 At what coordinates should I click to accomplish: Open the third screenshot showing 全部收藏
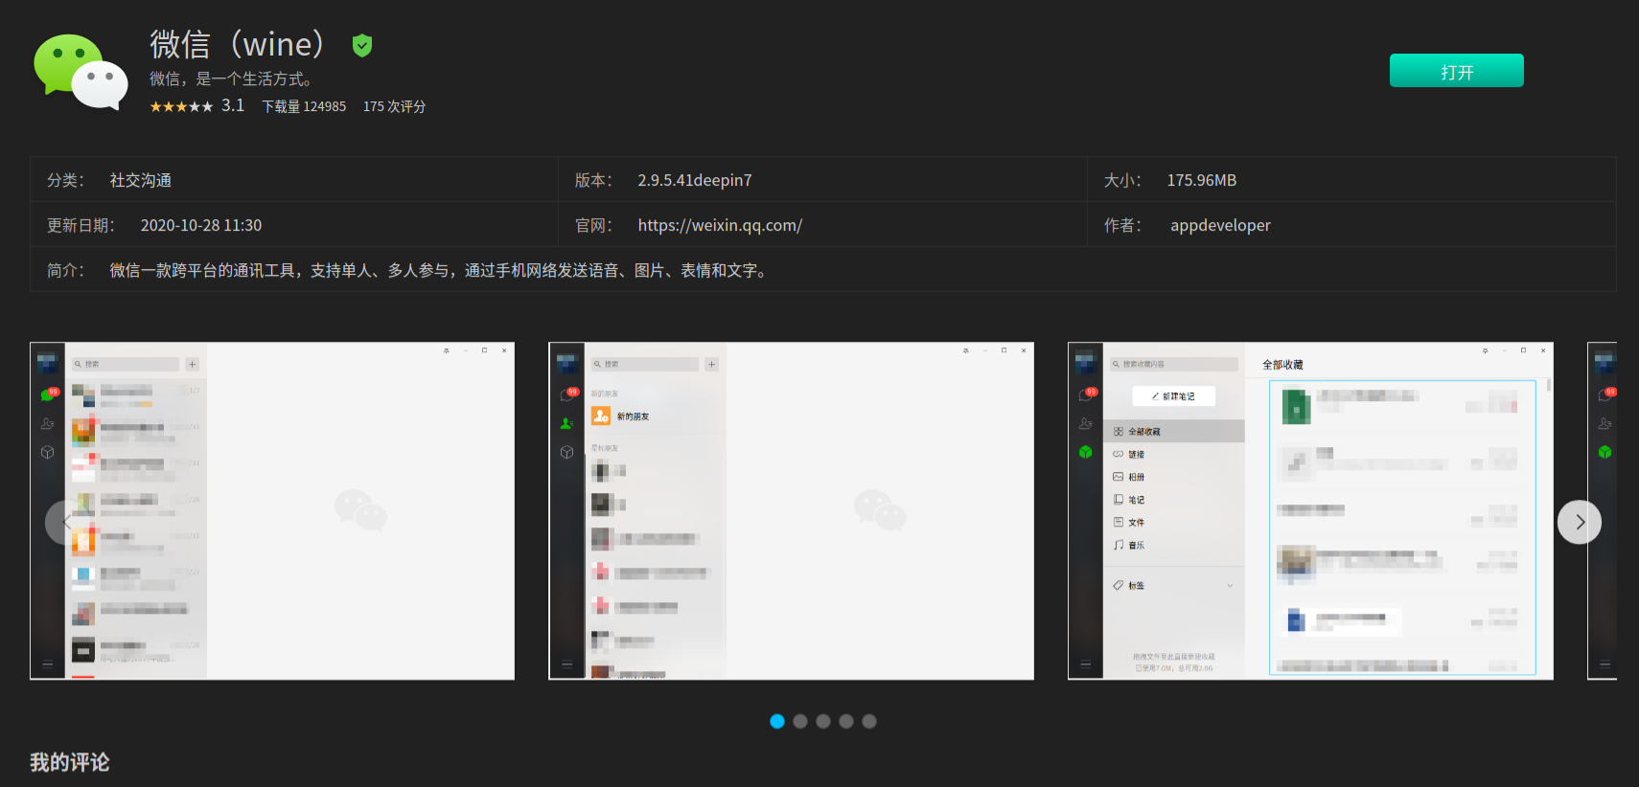pyautogui.click(x=1310, y=511)
